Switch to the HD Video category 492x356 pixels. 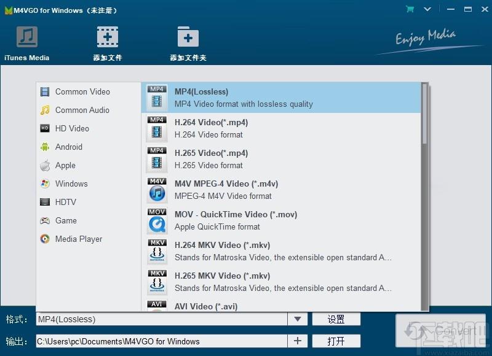click(72, 128)
